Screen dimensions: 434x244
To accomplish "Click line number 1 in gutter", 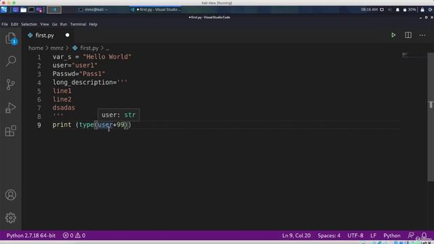I will 39,57.
